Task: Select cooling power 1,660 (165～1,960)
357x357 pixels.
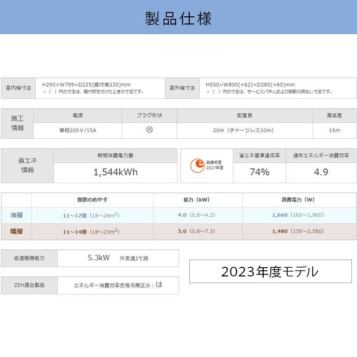Action: pyautogui.click(x=298, y=215)
